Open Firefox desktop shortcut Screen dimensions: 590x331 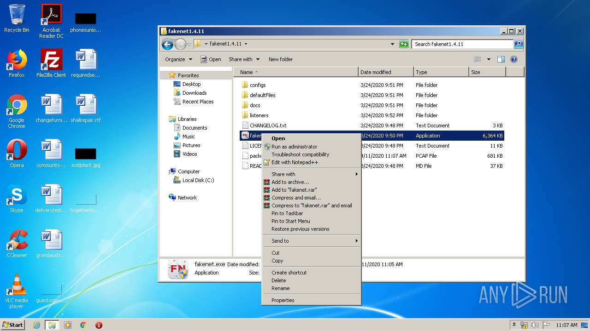(x=17, y=63)
